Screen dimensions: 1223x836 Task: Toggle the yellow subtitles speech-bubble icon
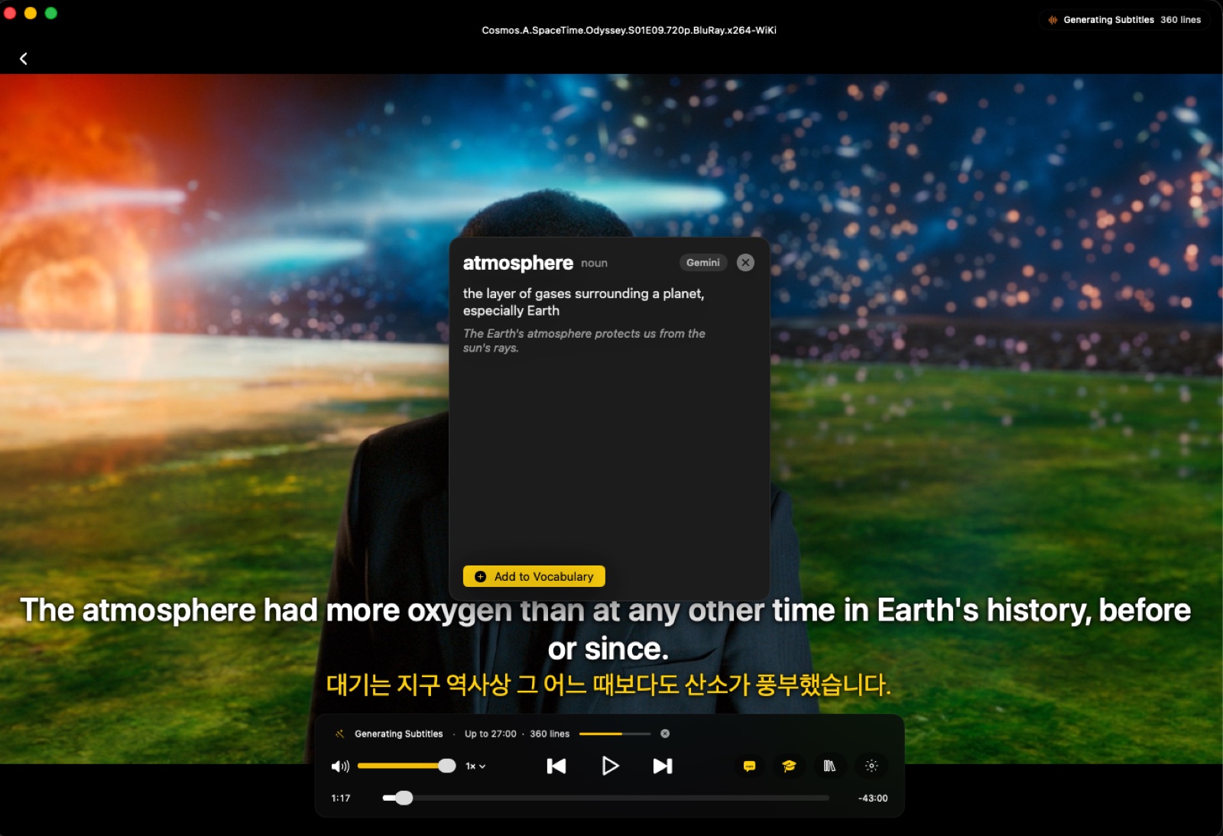point(750,766)
